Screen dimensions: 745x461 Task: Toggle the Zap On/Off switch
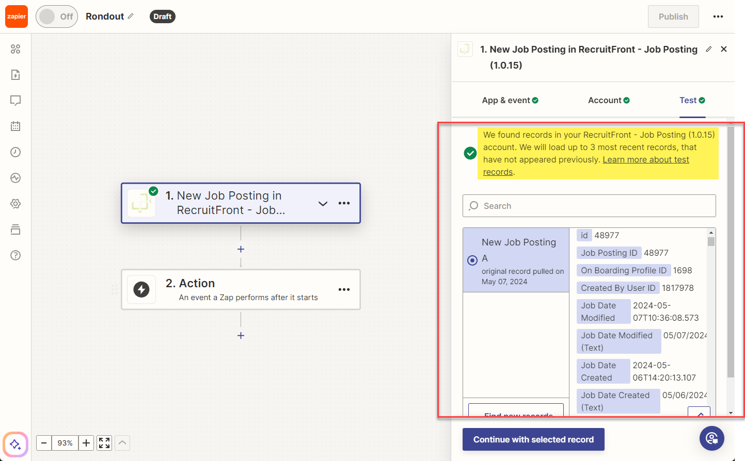[56, 17]
